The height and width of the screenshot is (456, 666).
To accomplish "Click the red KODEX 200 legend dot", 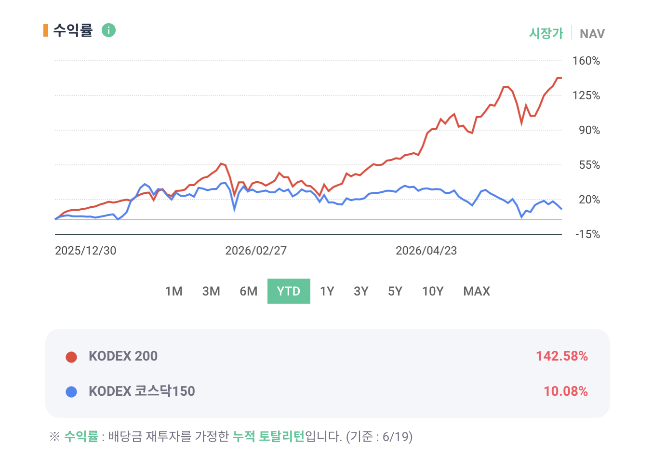I will tap(71, 357).
